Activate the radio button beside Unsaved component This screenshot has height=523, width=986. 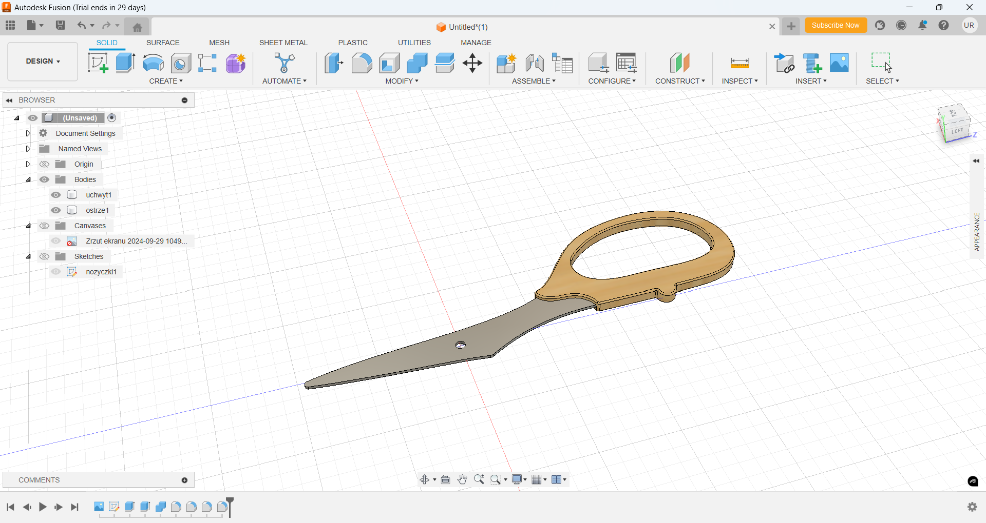pyautogui.click(x=112, y=118)
